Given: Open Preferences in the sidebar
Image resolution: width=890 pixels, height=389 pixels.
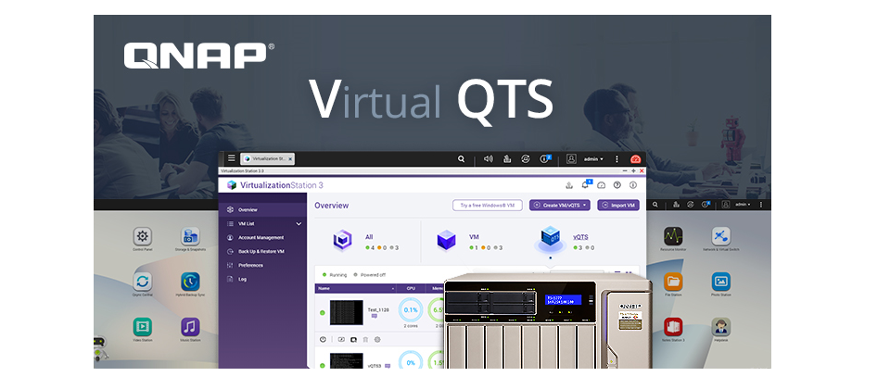Looking at the screenshot, I should pyautogui.click(x=262, y=266).
